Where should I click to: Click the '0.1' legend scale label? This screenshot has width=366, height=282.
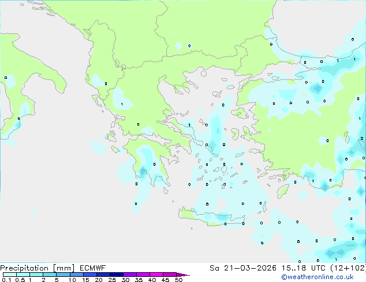[x=6, y=280]
